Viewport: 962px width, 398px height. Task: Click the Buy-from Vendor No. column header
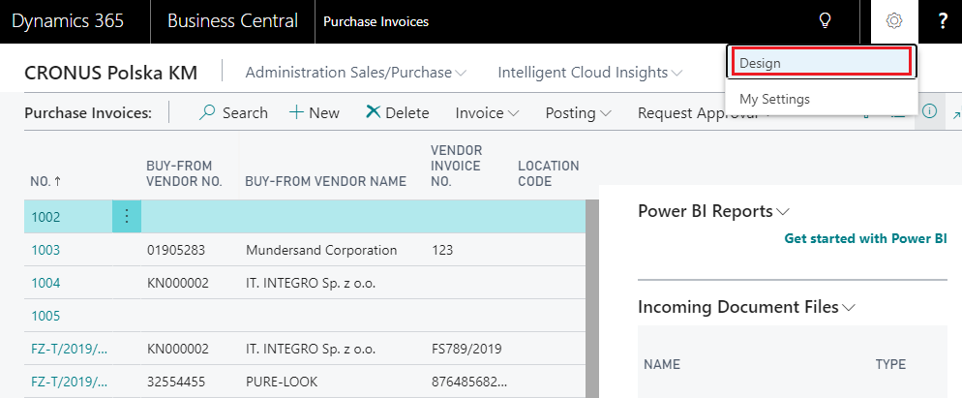coord(184,173)
